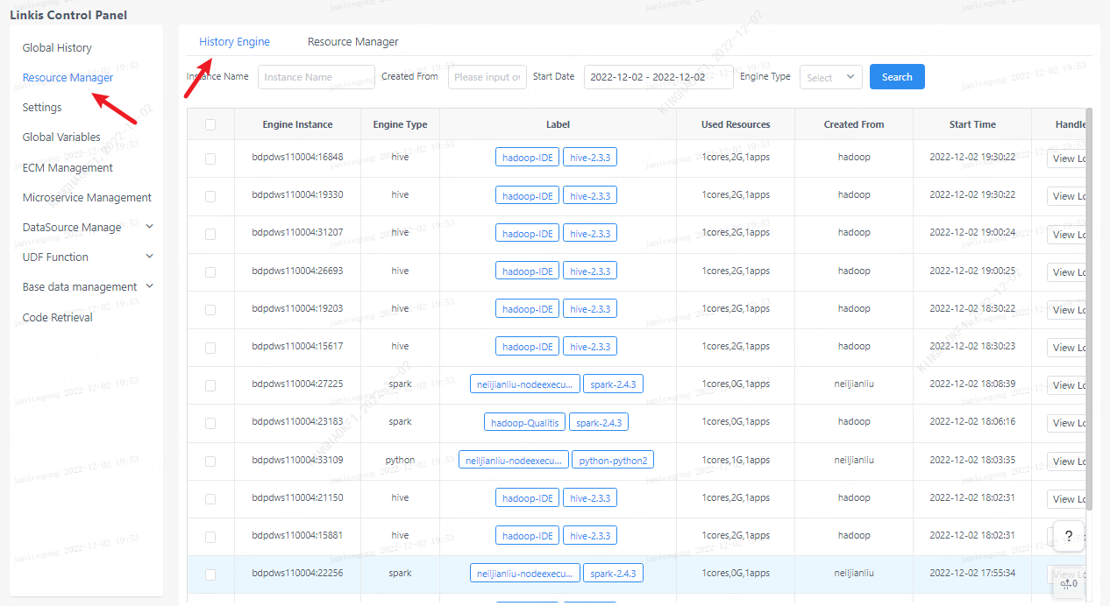Open the Engine Type dropdown
Viewport: 1110px width, 606px height.
pyautogui.click(x=830, y=77)
